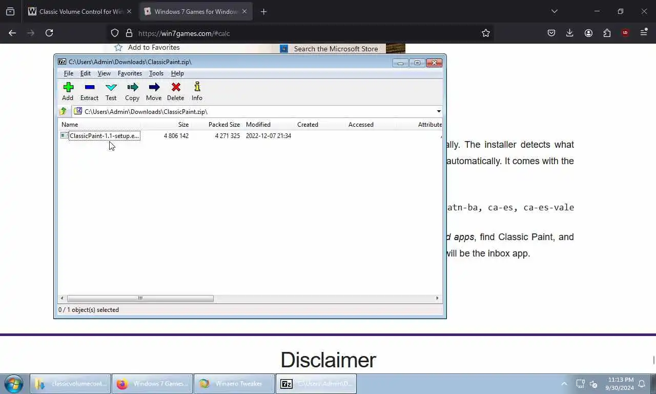Go back in Firefox
The width and height of the screenshot is (656, 394).
point(12,33)
